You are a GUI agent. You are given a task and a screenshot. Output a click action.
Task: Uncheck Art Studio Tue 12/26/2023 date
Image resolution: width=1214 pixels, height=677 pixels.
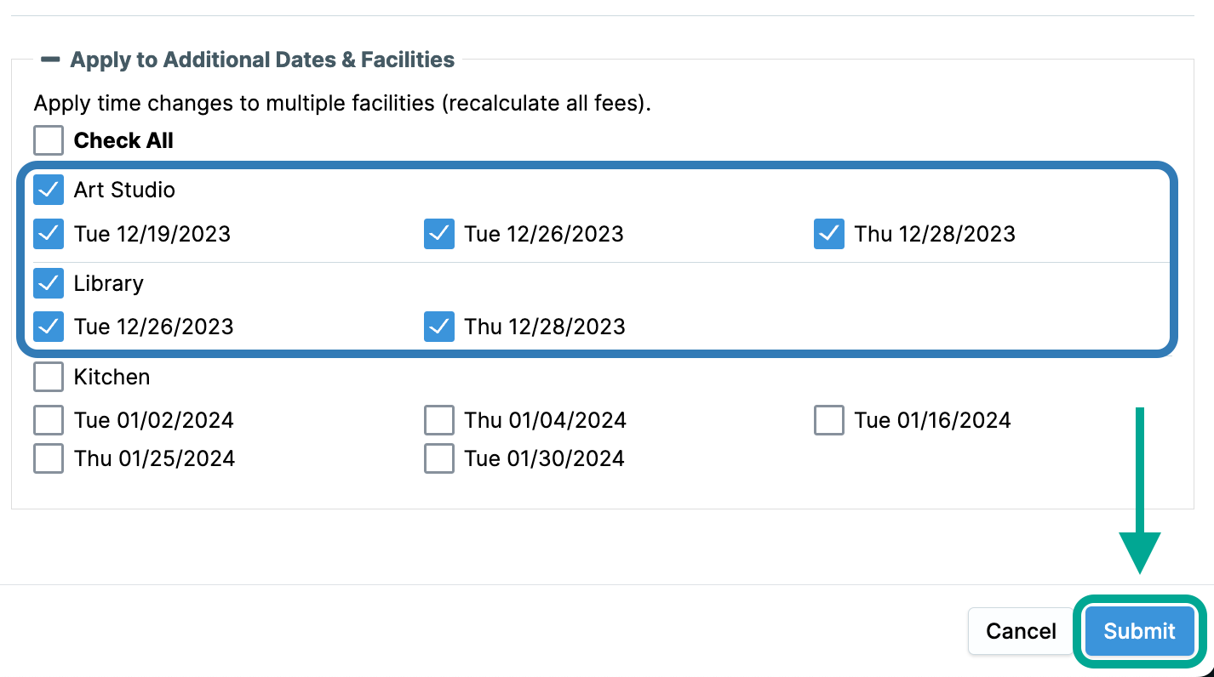(439, 234)
